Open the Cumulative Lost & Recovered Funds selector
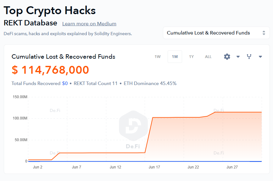The width and height of the screenshot is (273, 181). [216, 33]
